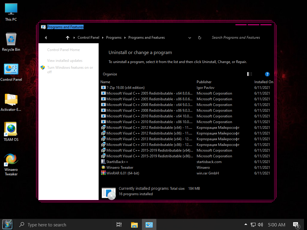
Task: Click the installed programs summary icon
Action: click(109, 193)
